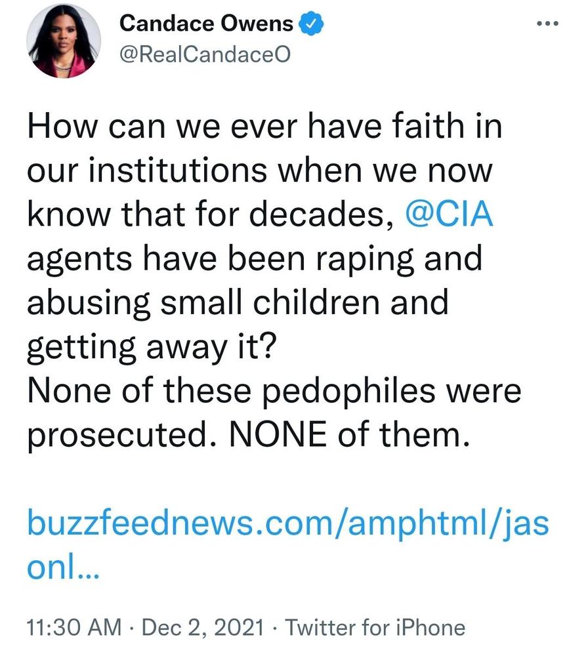The width and height of the screenshot is (588, 656).
Task: Open the @RealCandaceO handle link
Action: [203, 54]
